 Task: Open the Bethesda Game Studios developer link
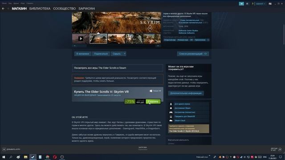(188, 31)
